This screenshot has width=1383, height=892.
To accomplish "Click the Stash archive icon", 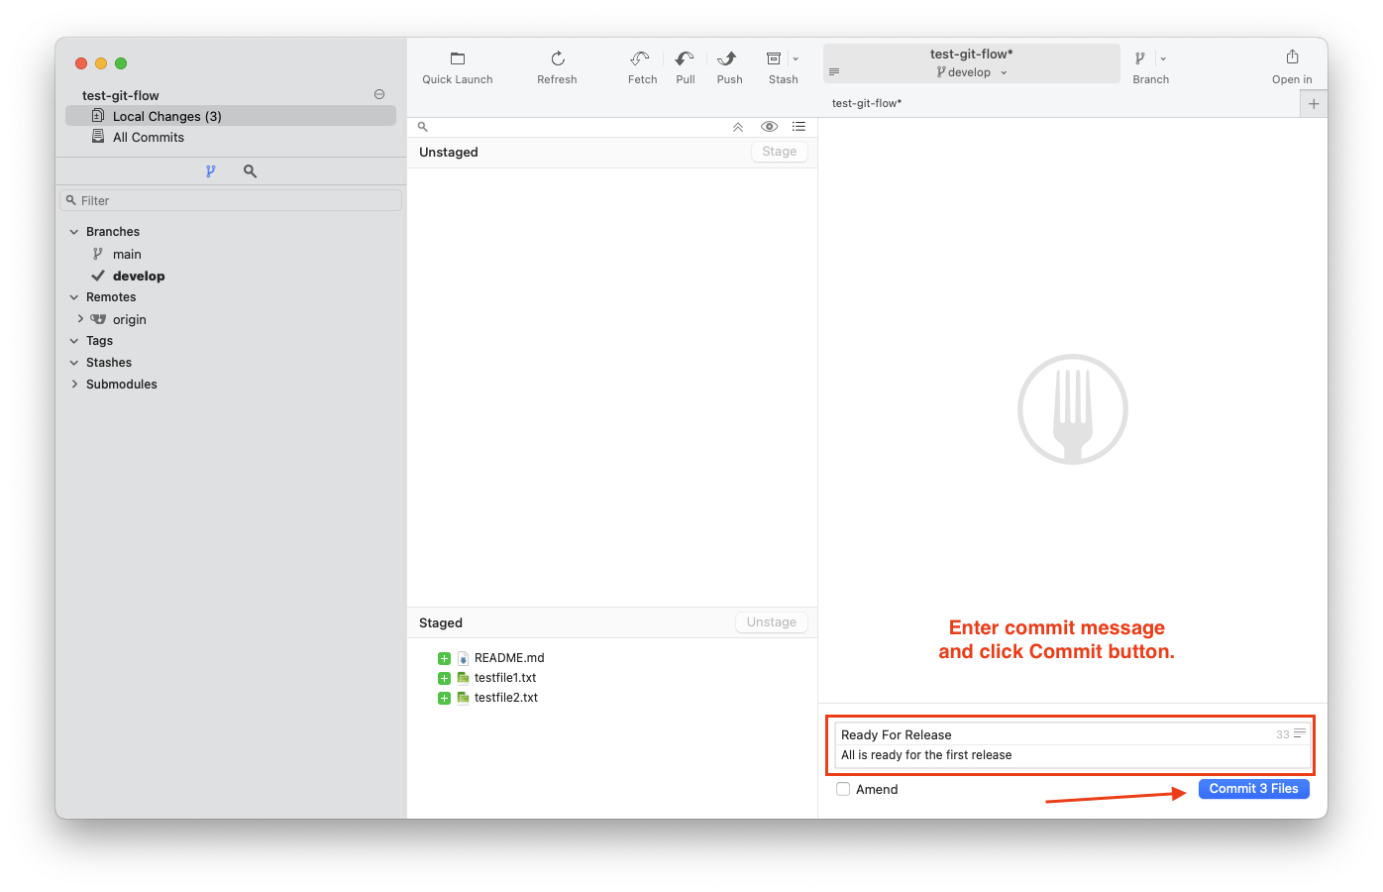I will point(774,59).
